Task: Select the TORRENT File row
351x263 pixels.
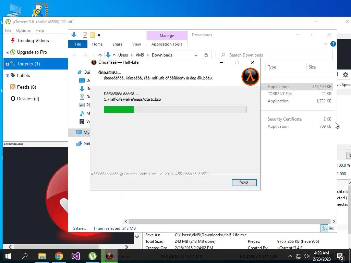Action: (x=296, y=94)
